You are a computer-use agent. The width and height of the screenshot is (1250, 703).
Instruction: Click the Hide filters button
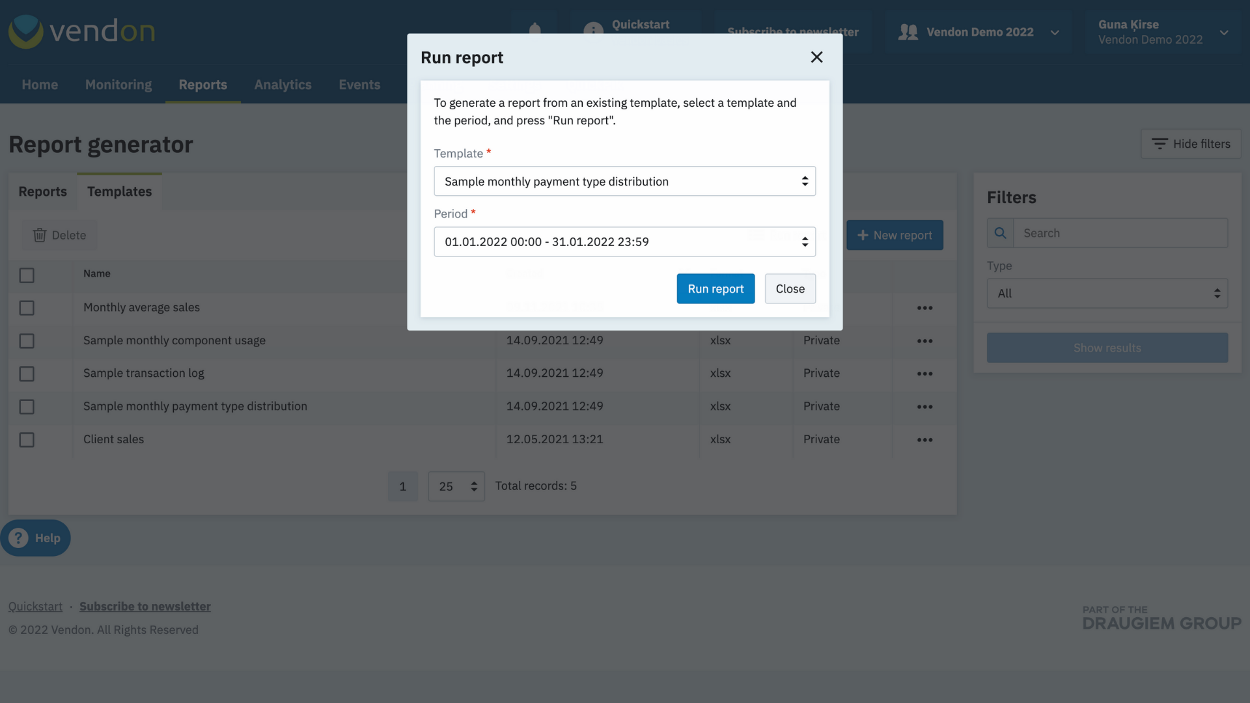pyautogui.click(x=1191, y=144)
